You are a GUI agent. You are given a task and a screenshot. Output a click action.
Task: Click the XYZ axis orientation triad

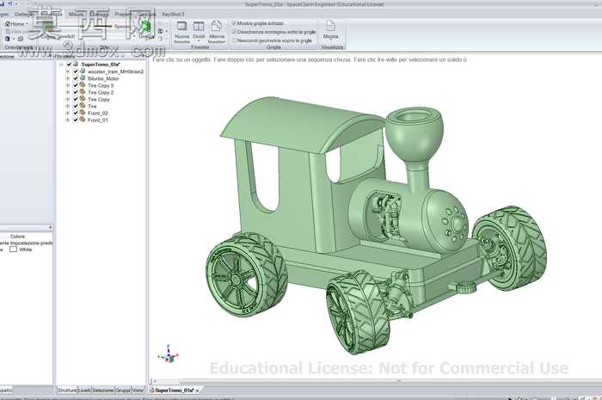[169, 354]
